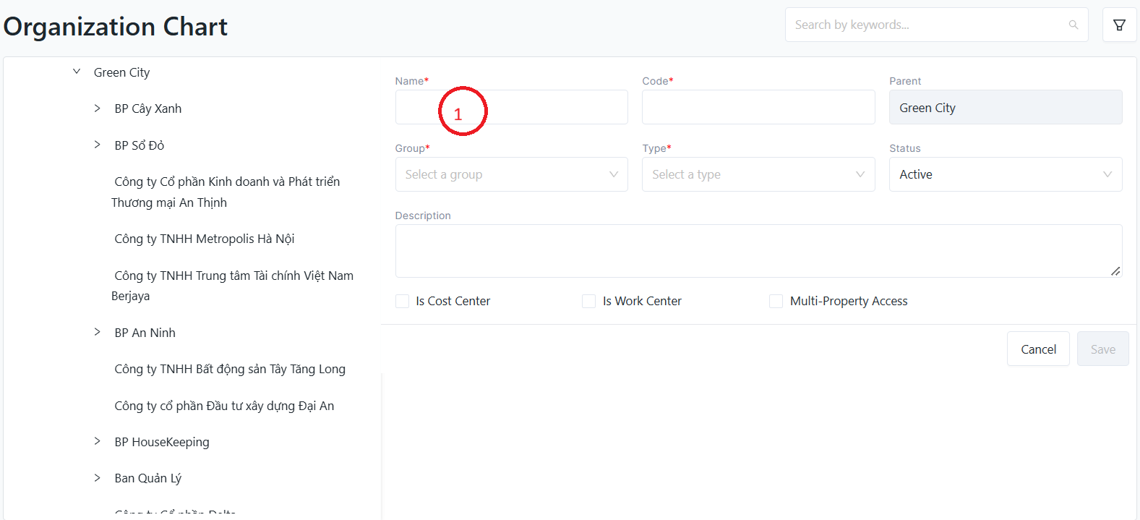Check the Multi-Property Access box
The width and height of the screenshot is (1140, 520).
(776, 301)
